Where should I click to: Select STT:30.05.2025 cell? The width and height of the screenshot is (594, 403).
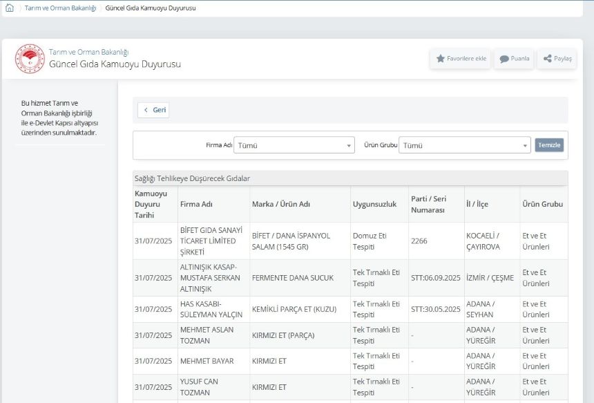click(x=437, y=310)
